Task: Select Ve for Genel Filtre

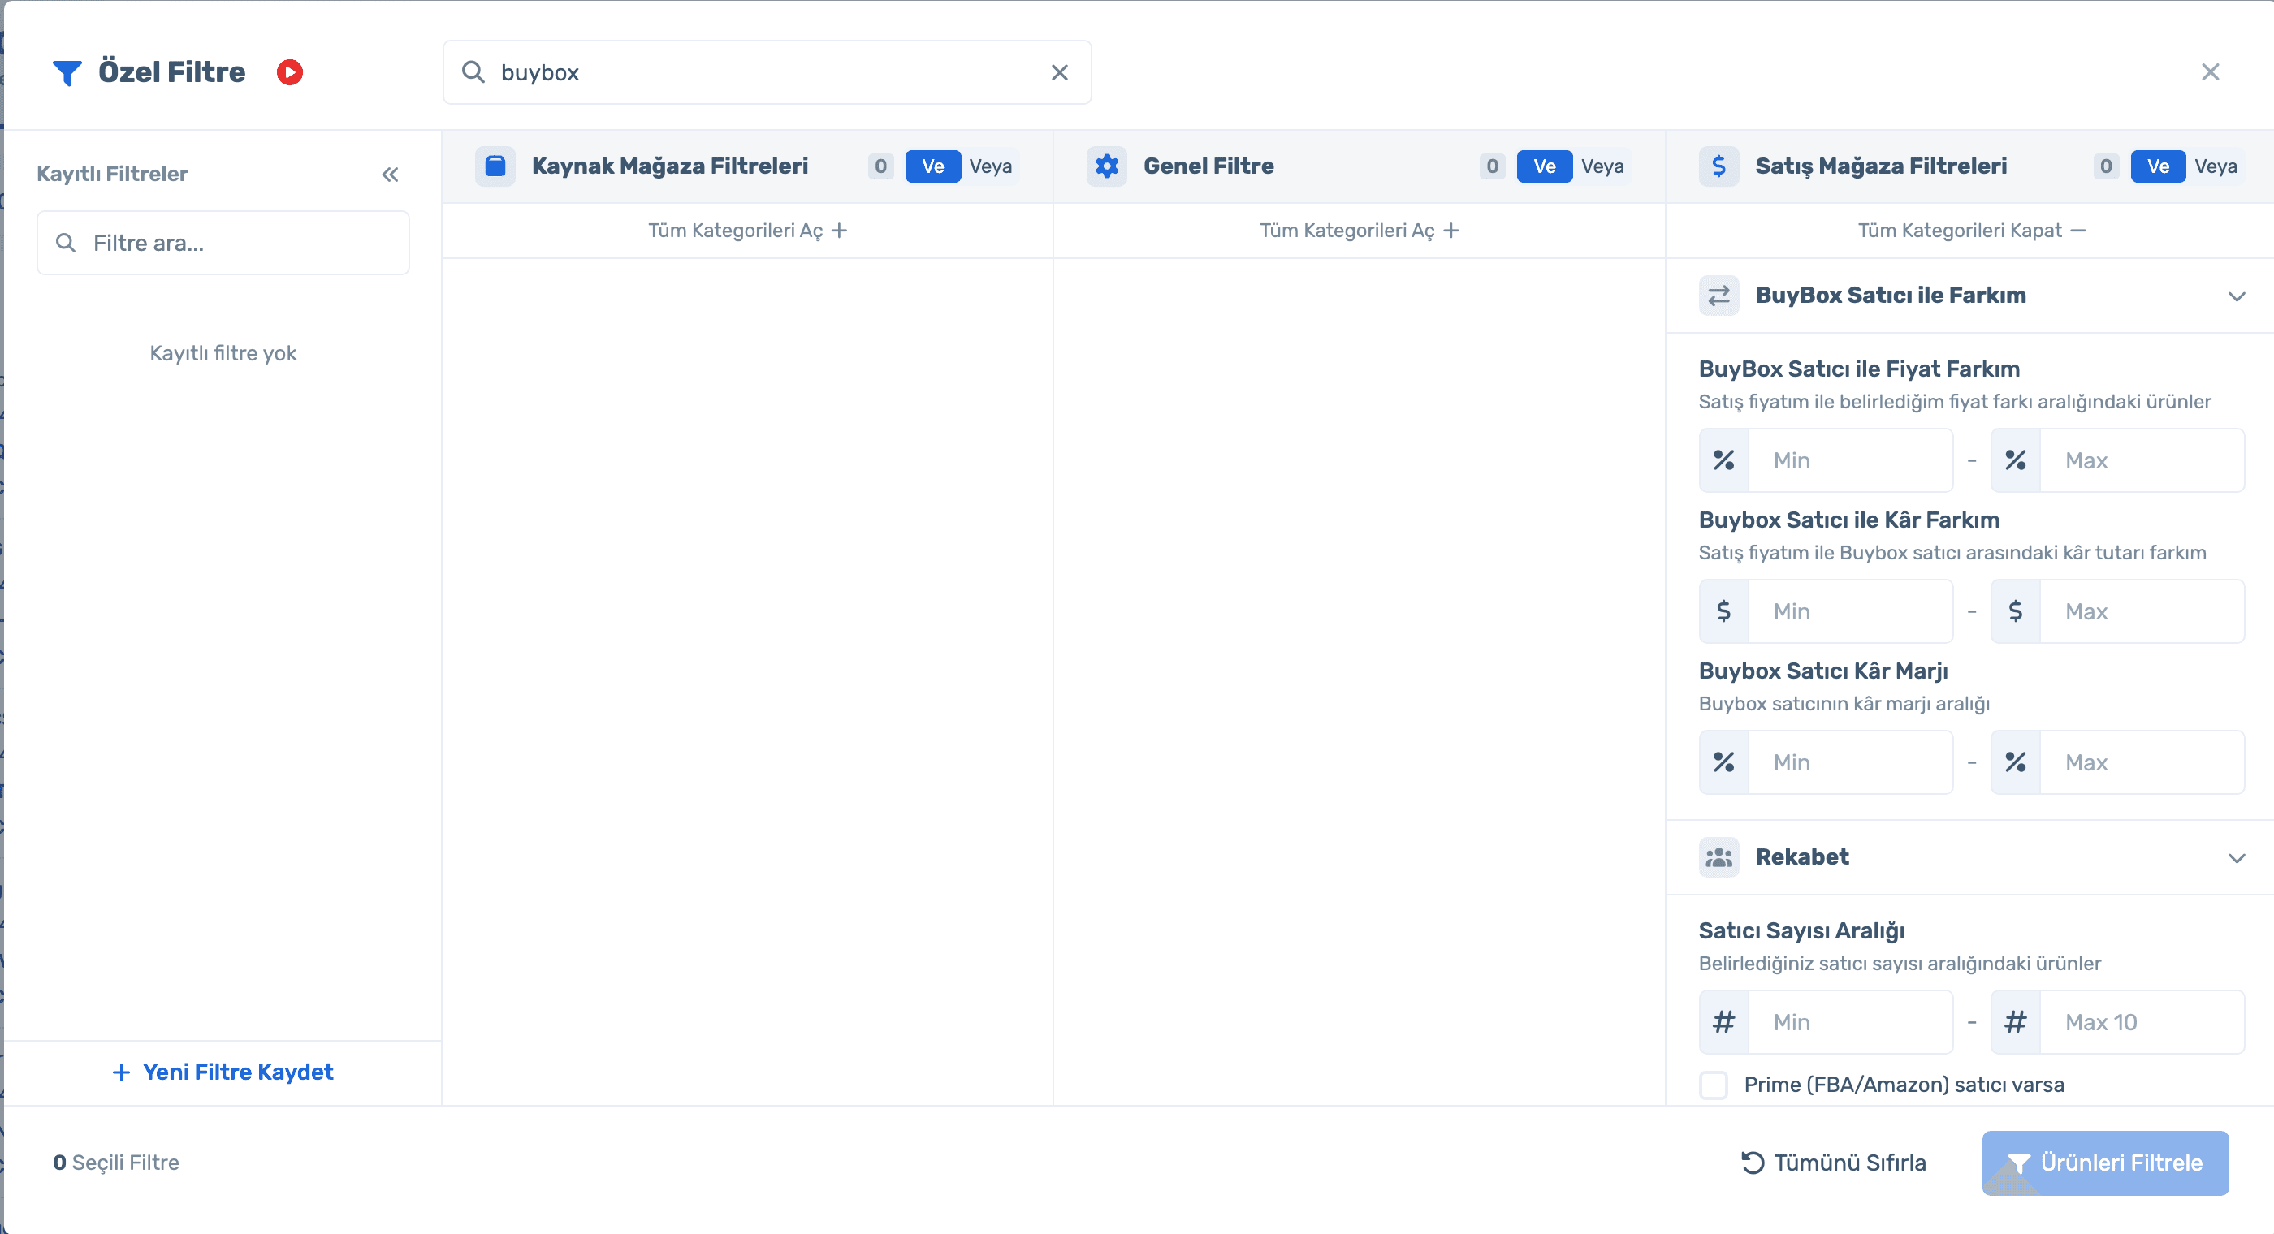Action: 1544,166
